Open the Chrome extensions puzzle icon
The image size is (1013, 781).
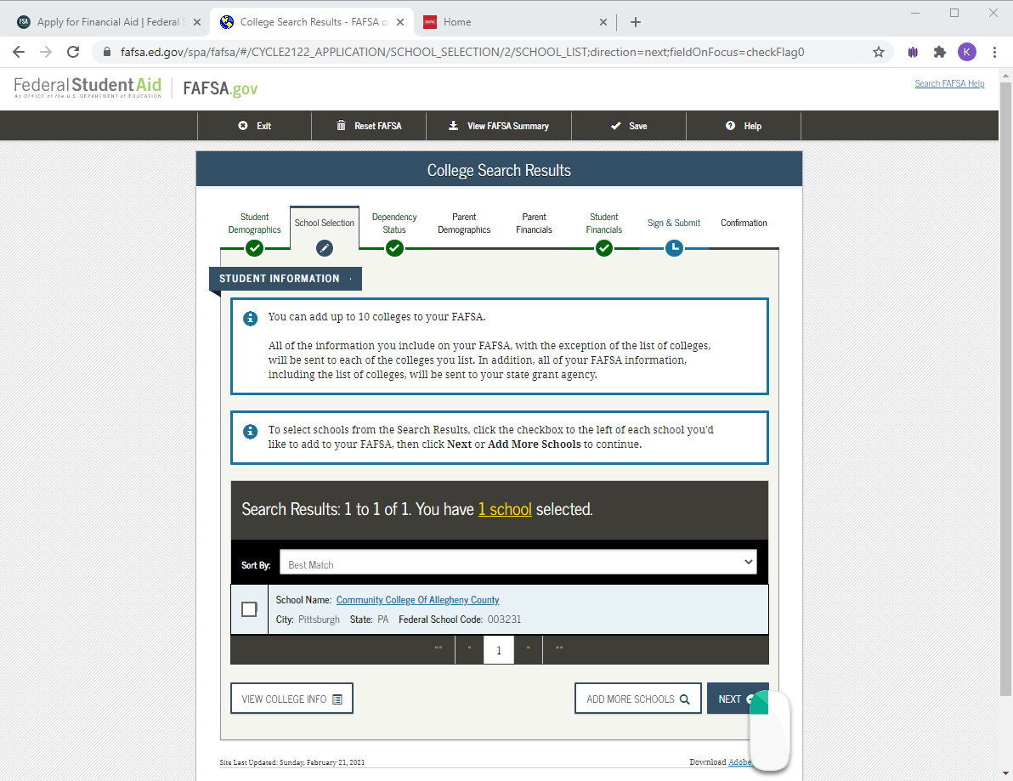[x=940, y=52]
